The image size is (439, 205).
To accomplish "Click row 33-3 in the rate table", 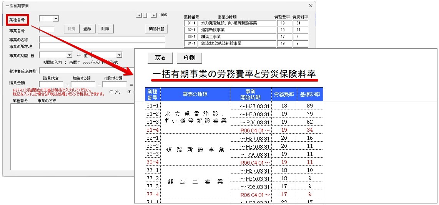I will (234, 186).
